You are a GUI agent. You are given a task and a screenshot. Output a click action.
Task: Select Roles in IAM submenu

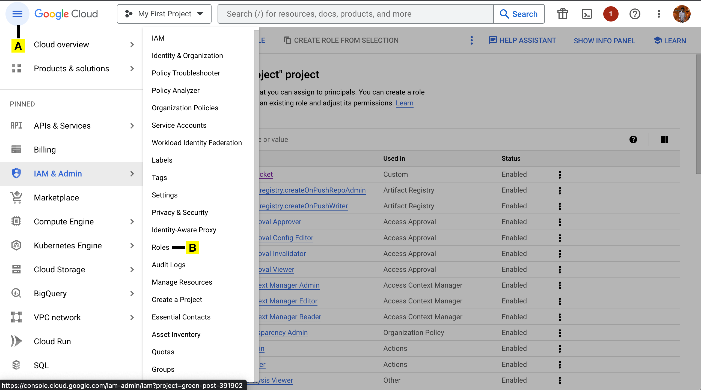coord(161,247)
